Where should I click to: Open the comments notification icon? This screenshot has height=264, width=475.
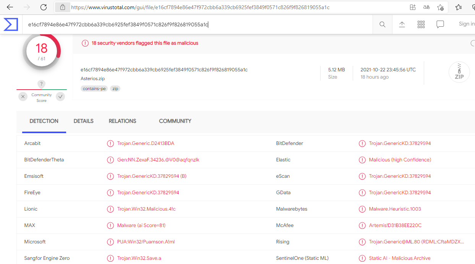coord(440,24)
